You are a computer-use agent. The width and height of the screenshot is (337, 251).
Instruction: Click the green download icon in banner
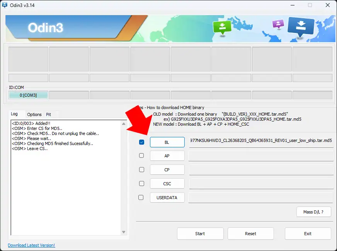point(222,27)
